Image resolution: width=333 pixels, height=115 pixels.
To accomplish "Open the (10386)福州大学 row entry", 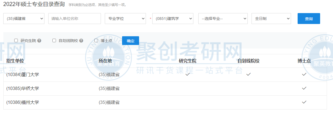I will pyautogui.click(x=23, y=102).
